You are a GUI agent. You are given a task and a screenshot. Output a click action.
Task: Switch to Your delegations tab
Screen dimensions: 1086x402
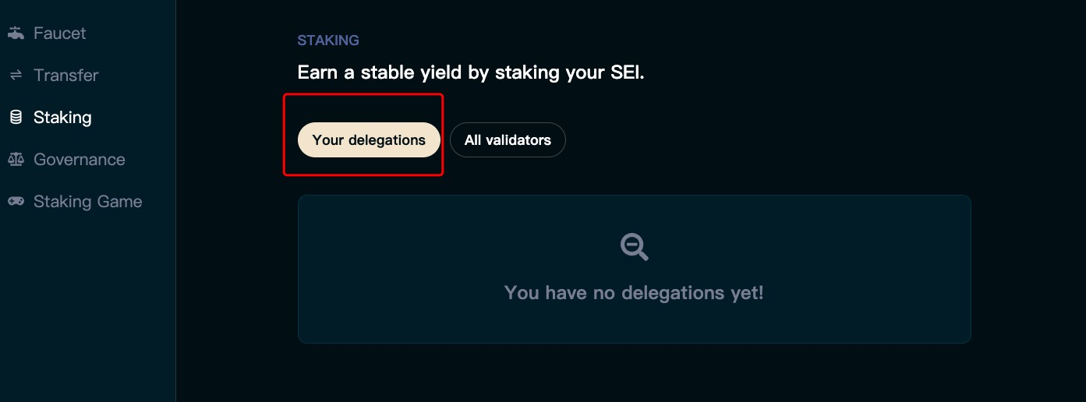point(369,140)
